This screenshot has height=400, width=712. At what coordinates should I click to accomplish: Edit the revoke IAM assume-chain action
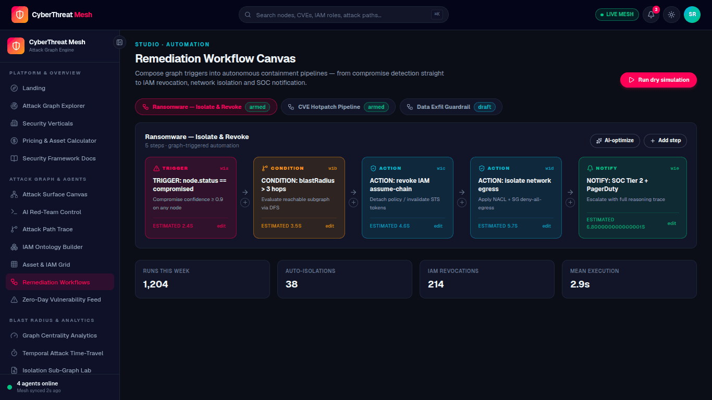(x=438, y=226)
